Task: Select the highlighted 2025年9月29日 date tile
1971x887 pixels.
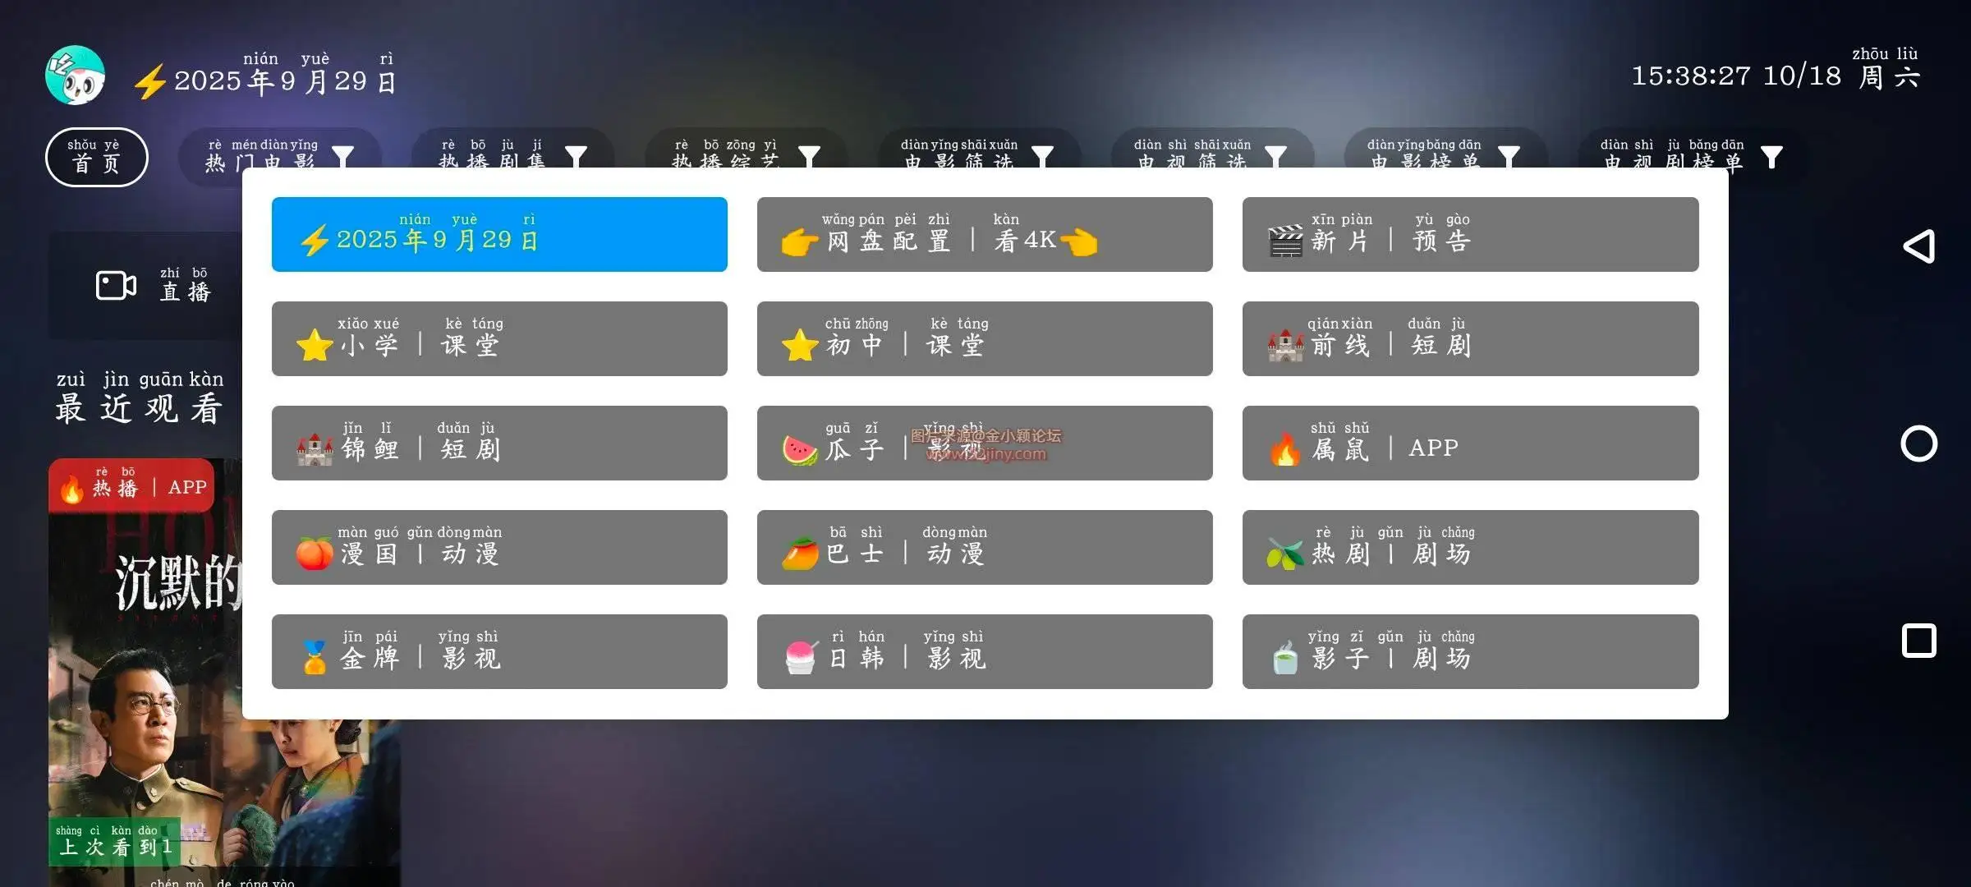Action: click(498, 234)
